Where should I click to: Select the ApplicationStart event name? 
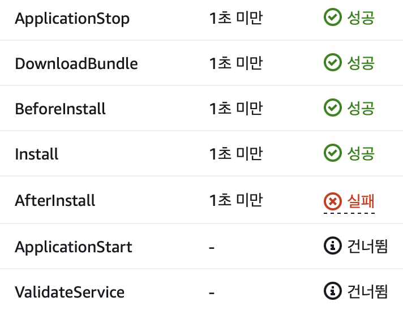pyautogui.click(x=74, y=247)
